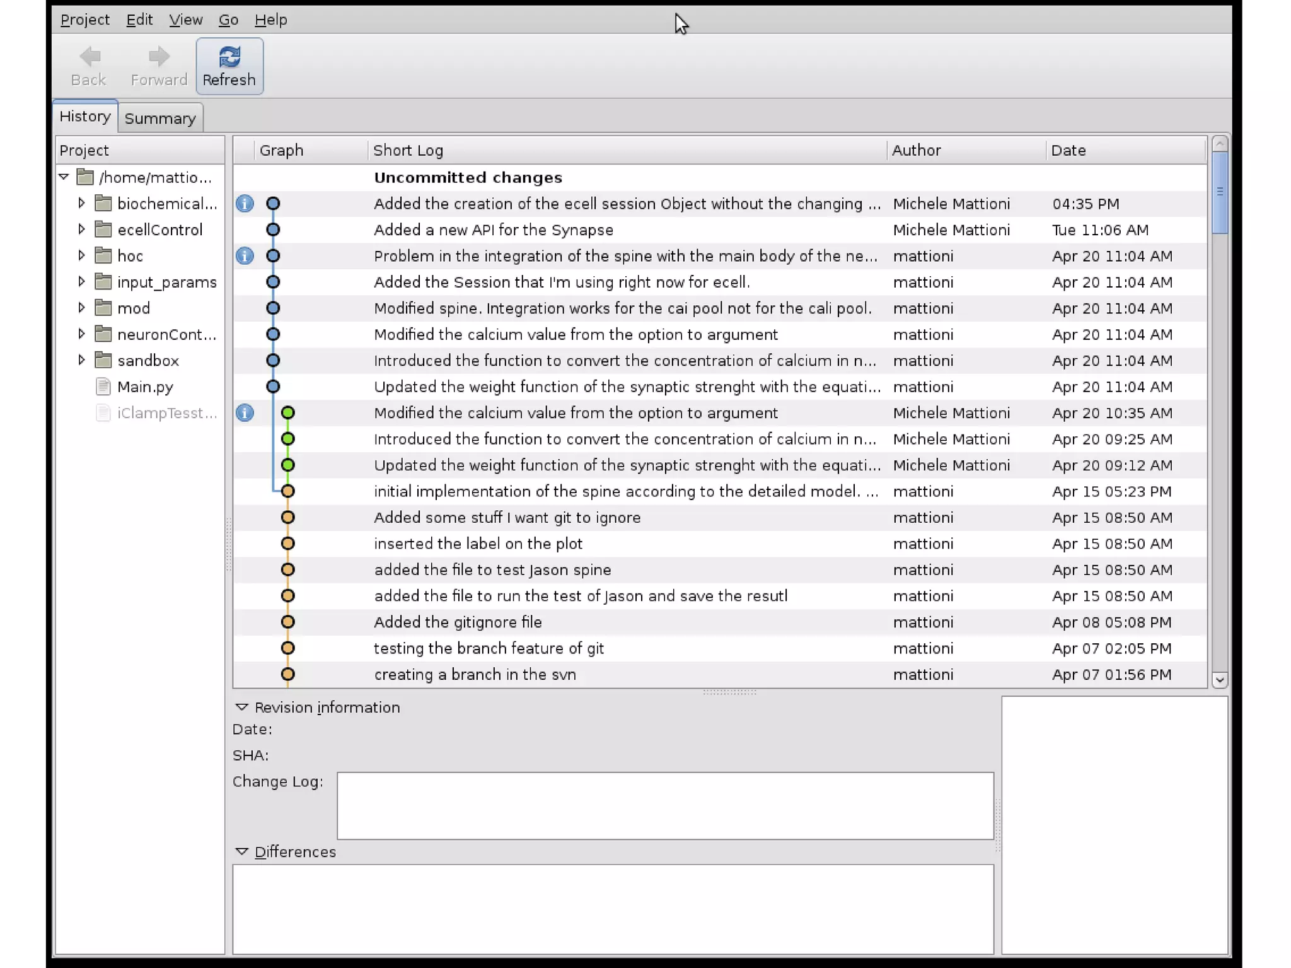Click the Forward arrow toolbar icon
This screenshot has height=968, width=1291.
pyautogui.click(x=159, y=57)
